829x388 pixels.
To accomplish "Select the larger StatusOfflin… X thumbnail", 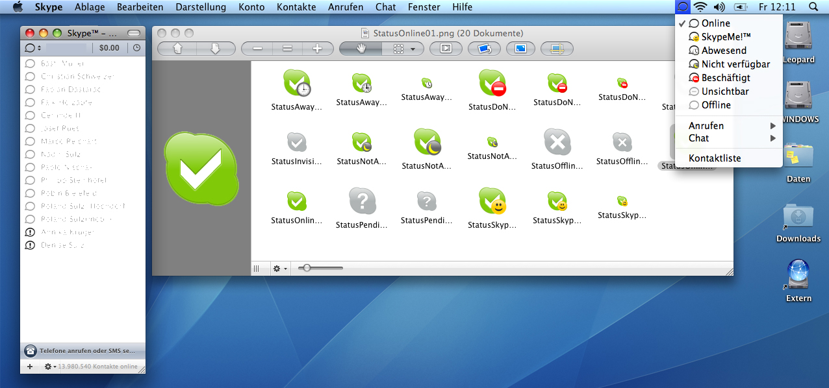I will coord(557,143).
